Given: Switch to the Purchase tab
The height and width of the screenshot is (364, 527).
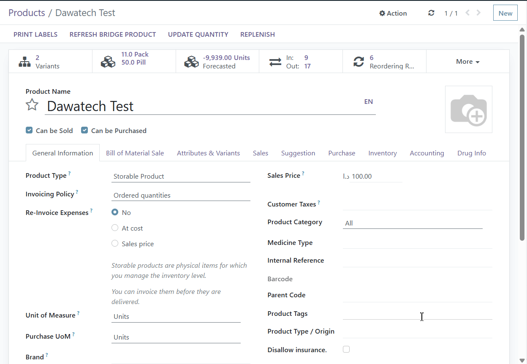Looking at the screenshot, I should pos(342,153).
